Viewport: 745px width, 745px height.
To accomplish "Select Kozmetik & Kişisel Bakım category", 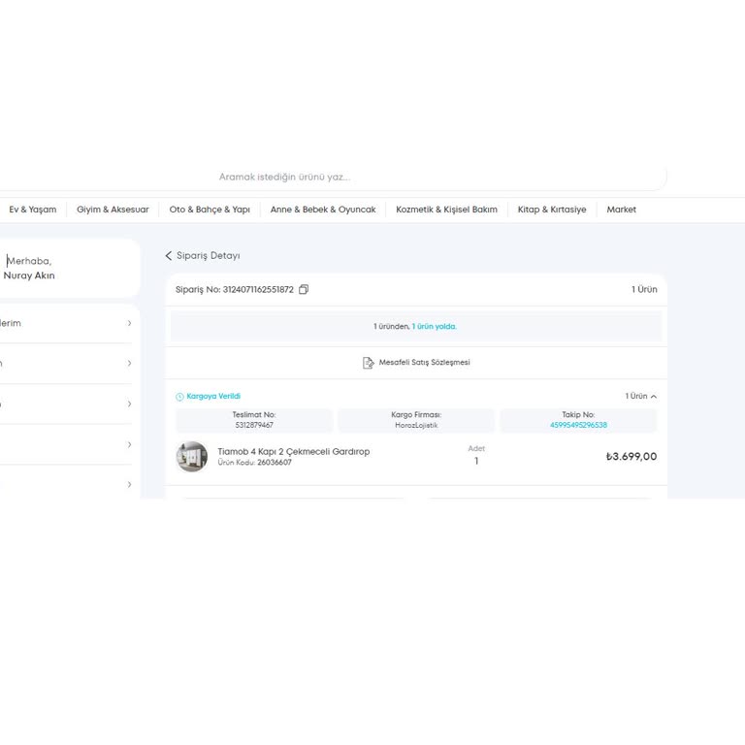I will [x=446, y=210].
